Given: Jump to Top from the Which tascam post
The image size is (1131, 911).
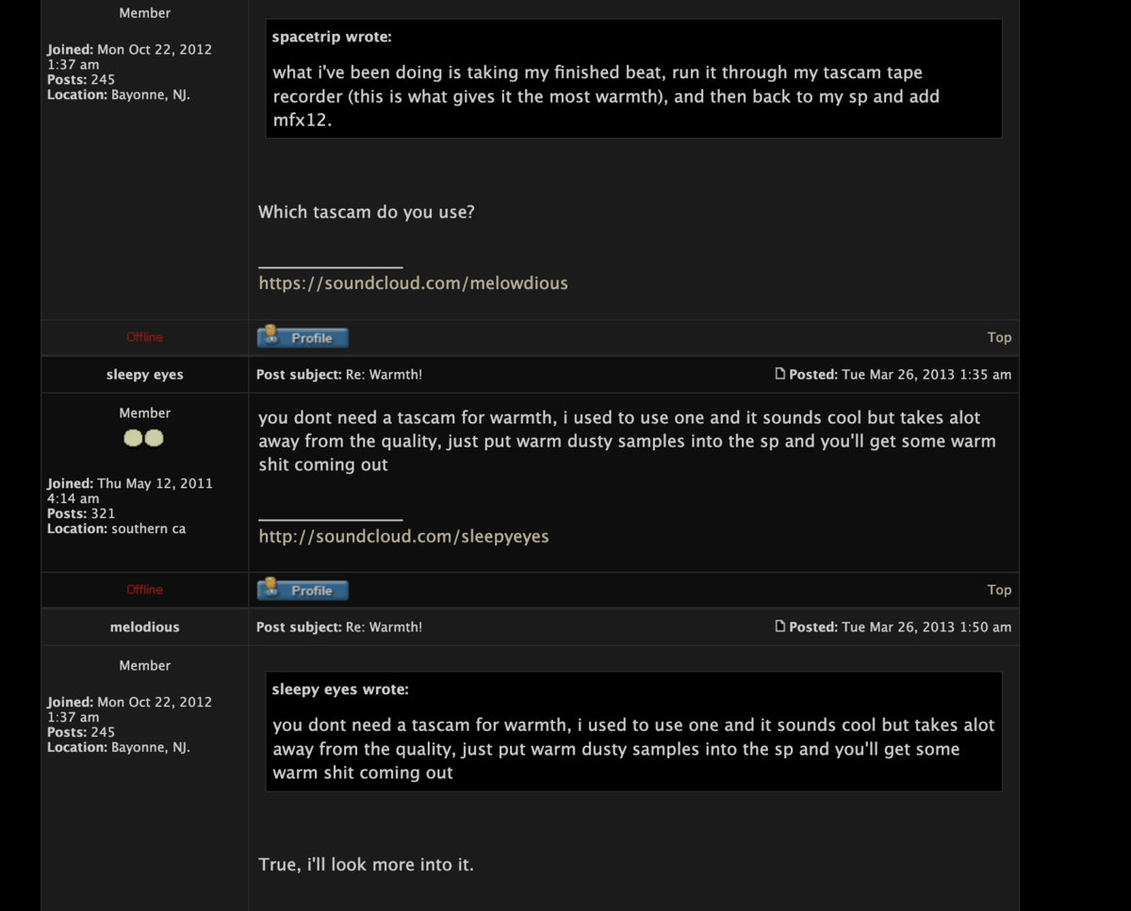Looking at the screenshot, I should point(999,337).
